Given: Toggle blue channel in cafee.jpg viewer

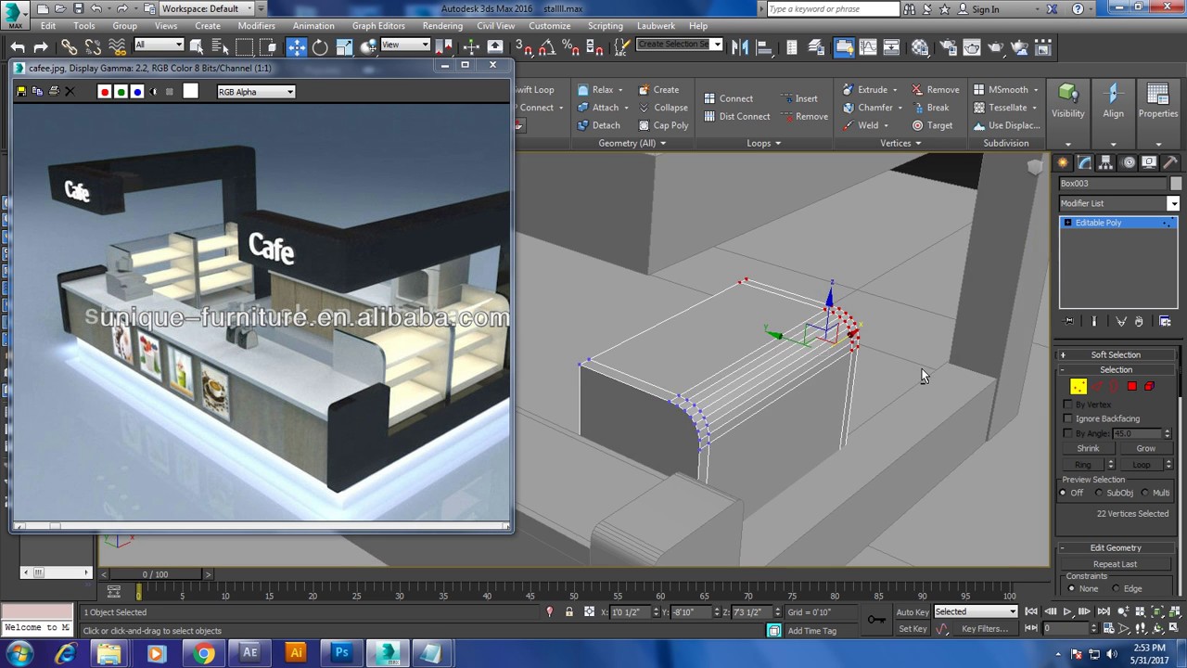Looking at the screenshot, I should [137, 92].
